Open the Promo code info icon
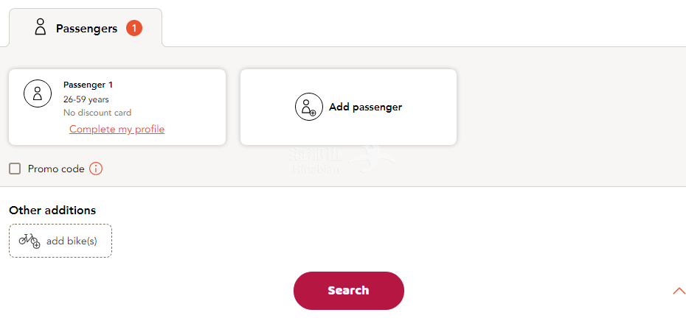 point(96,169)
